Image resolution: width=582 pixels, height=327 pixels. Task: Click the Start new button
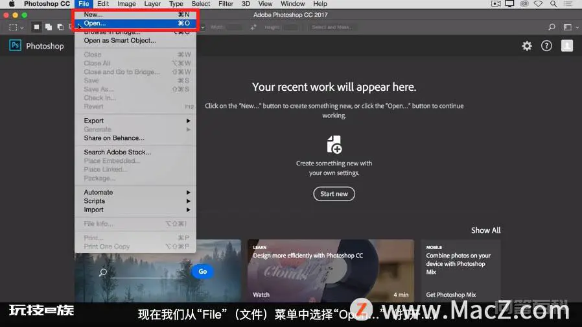coord(334,193)
